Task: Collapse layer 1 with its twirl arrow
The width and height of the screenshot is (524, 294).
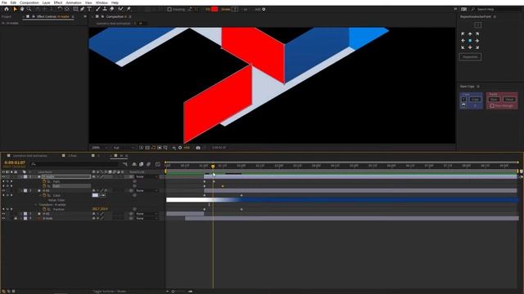Action: (21, 176)
